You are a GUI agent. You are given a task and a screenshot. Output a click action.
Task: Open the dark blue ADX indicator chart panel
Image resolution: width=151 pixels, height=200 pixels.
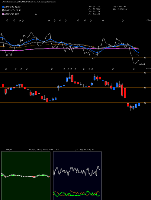tap(77, 176)
